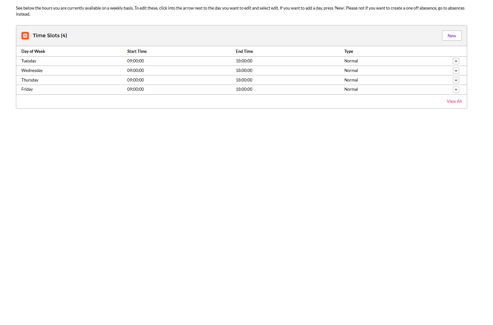Click the Wednesday row label
493x325 pixels.
tap(32, 70)
